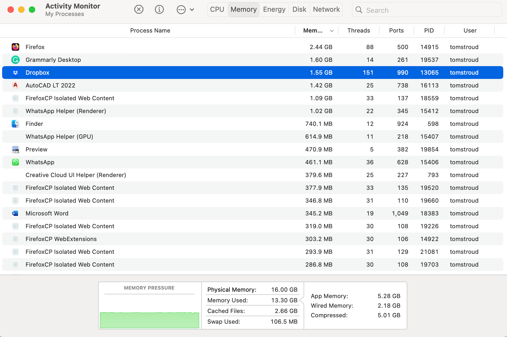Click the Firefox app icon
The height and width of the screenshot is (337, 507).
click(x=15, y=47)
